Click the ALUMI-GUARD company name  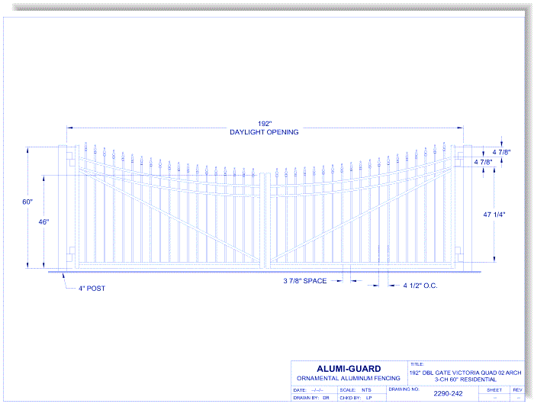(x=349, y=369)
